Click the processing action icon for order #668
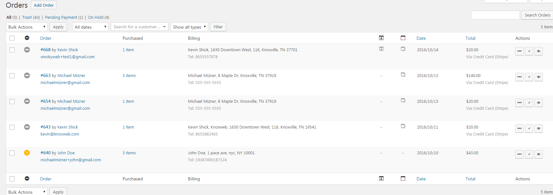The image size is (553, 195). pyautogui.click(x=519, y=51)
